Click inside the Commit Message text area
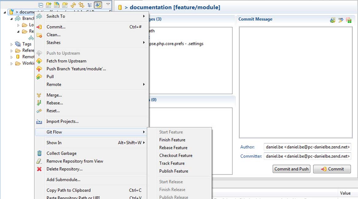Screen dimensions: 358x199 click(295, 82)
